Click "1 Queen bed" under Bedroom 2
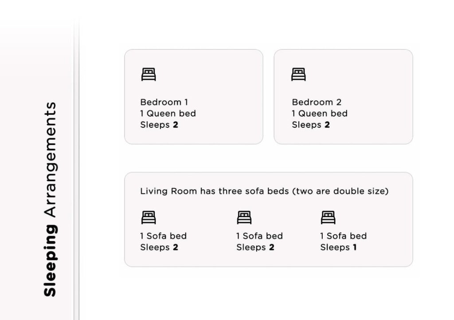Viewport: 454px width, 320px height. click(320, 114)
